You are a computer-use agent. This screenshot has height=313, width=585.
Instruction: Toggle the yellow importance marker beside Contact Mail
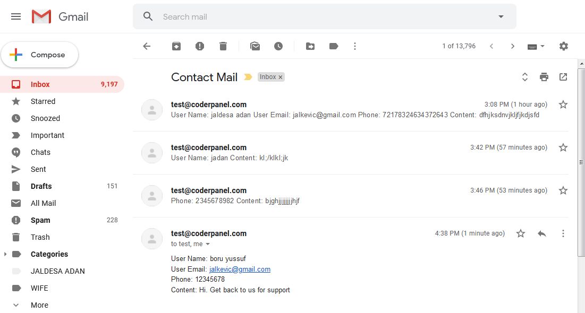coord(248,77)
